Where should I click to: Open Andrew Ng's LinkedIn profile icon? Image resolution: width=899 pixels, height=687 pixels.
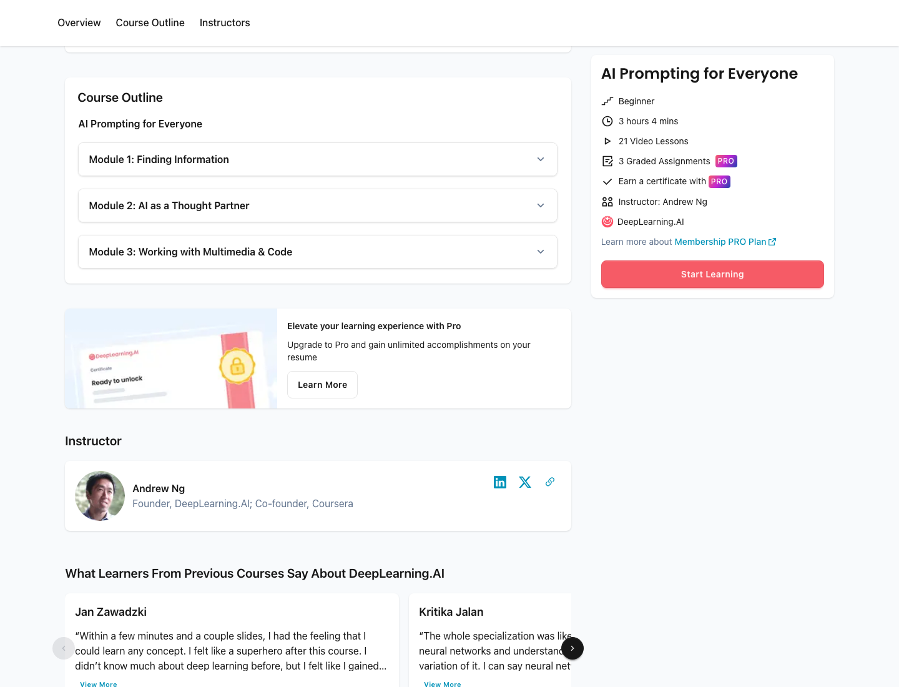[500, 482]
